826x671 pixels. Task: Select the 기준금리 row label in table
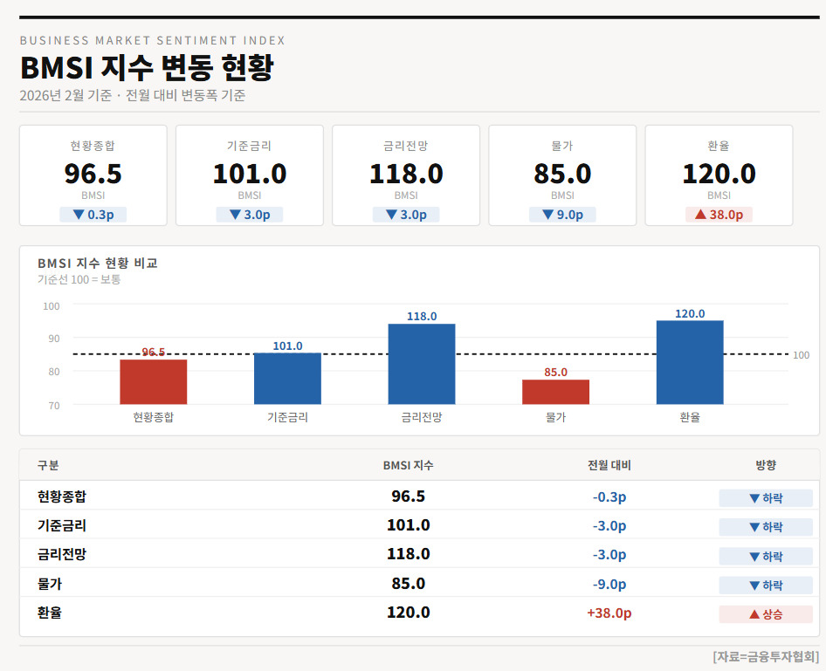(62, 525)
